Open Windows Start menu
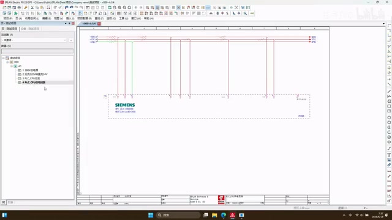Image resolution: width=392 pixels, height=220 pixels. [151, 215]
